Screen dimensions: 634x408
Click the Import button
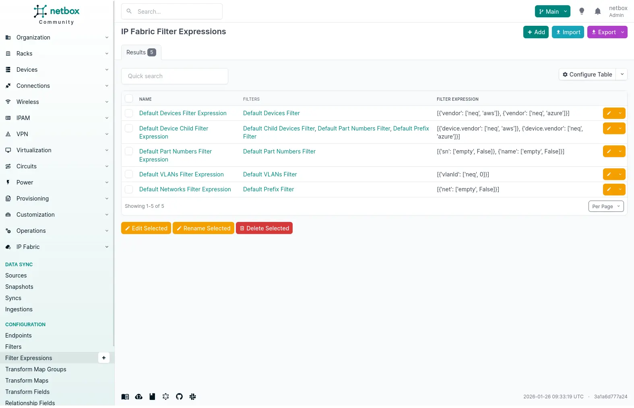pyautogui.click(x=568, y=32)
